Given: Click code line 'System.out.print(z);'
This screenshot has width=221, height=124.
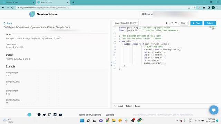Looking at the screenshot, I should click(x=155, y=63).
